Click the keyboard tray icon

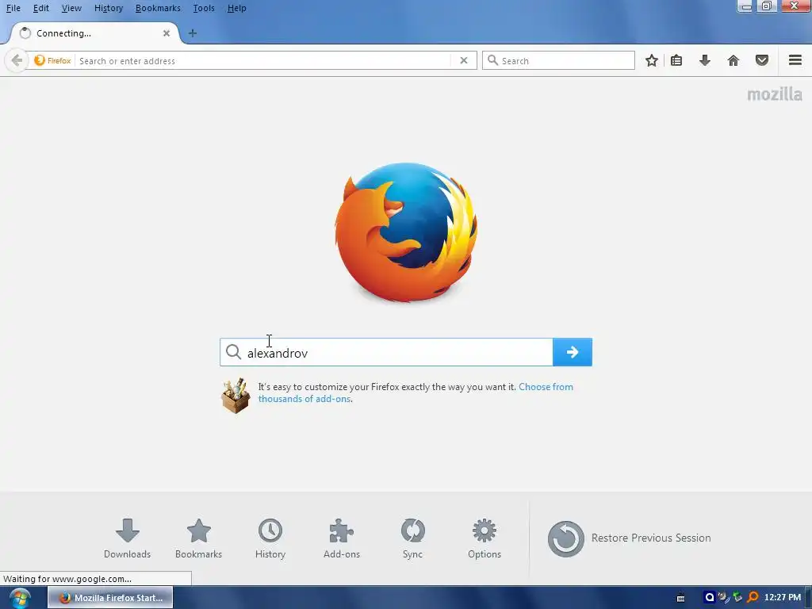[681, 598]
